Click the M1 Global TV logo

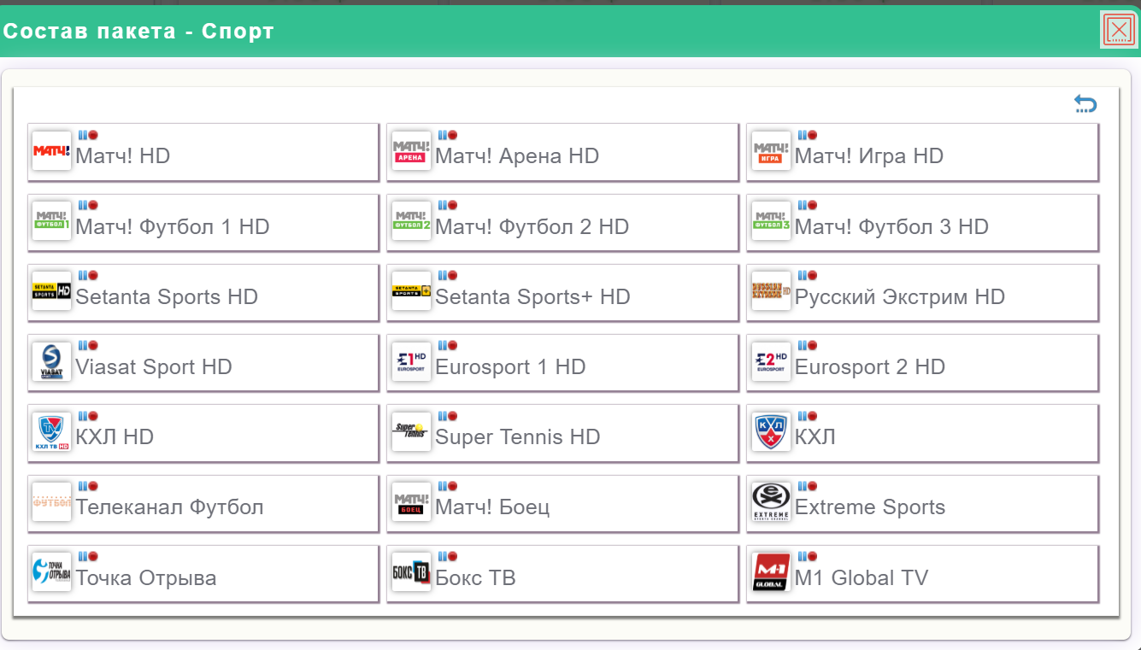point(771,572)
